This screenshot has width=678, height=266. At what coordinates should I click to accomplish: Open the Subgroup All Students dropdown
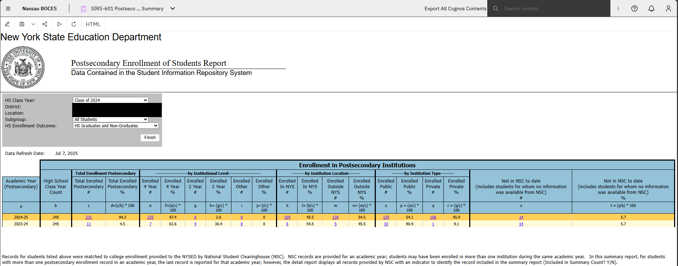[x=111, y=120]
